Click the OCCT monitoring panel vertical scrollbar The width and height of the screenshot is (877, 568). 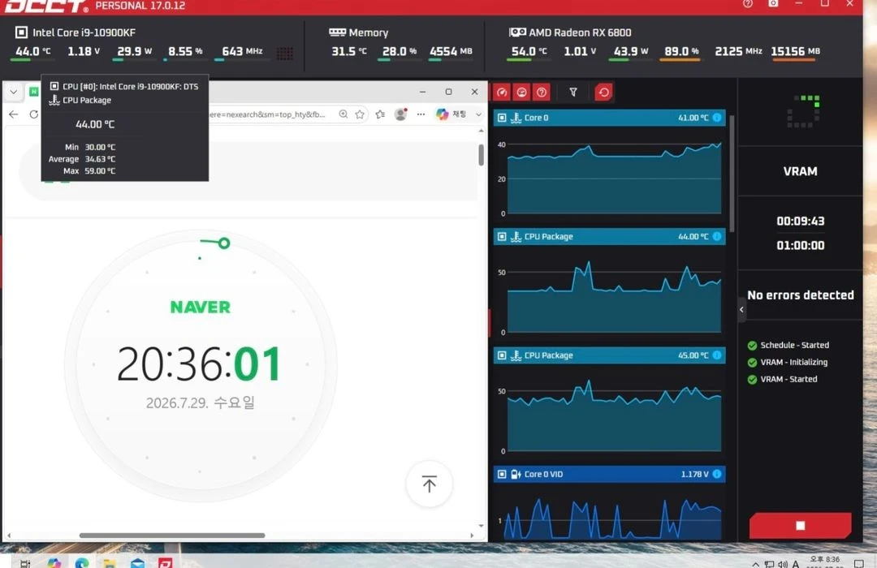(732, 174)
